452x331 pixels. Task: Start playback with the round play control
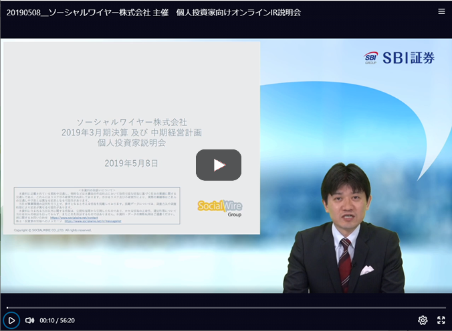coord(11,320)
